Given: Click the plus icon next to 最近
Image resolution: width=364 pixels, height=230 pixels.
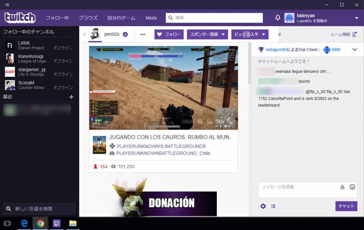Looking at the screenshot, I should 72,97.
